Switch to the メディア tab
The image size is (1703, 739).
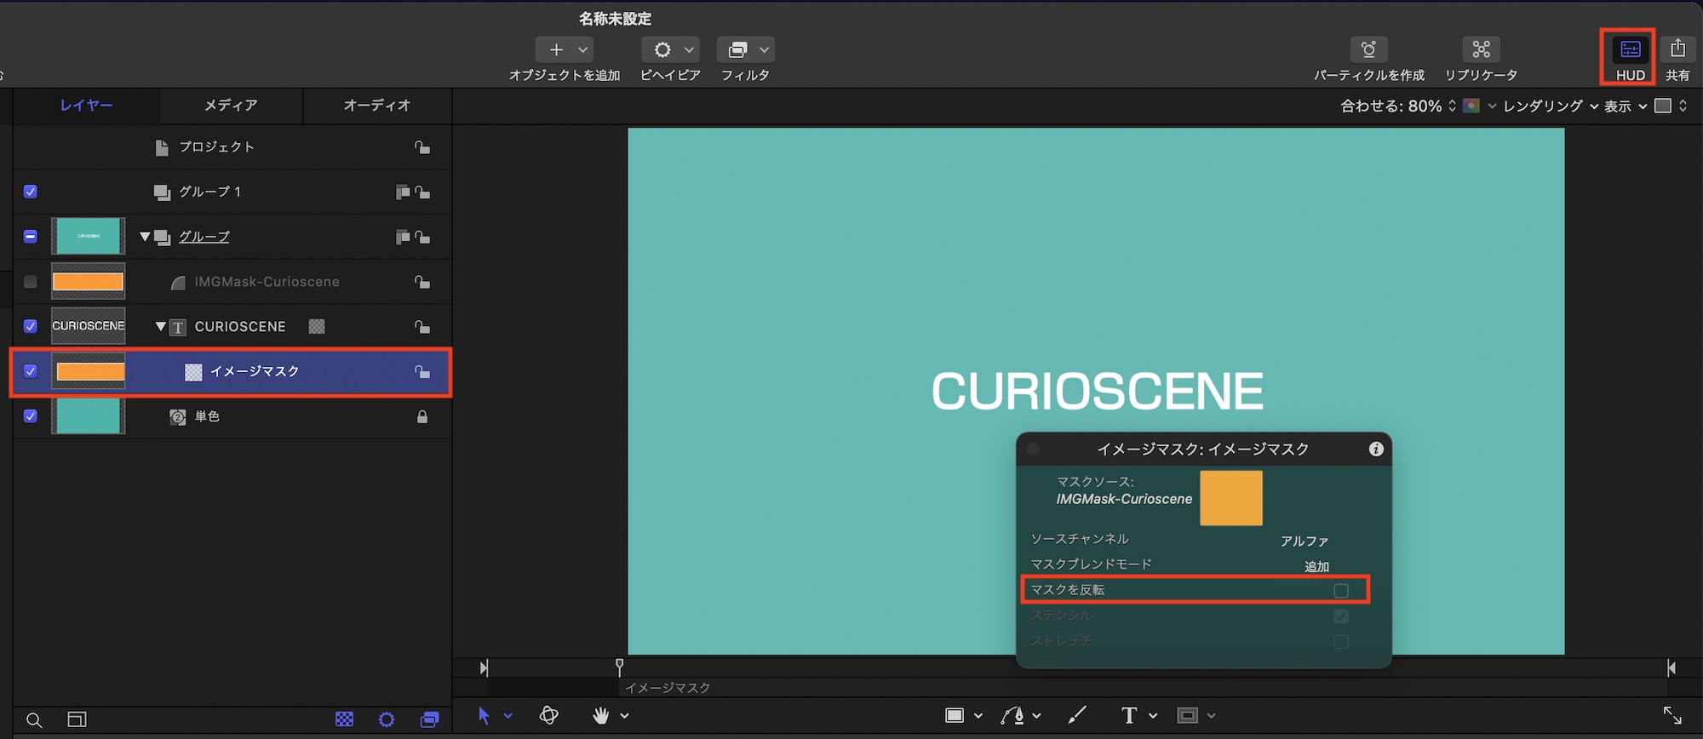click(x=231, y=106)
